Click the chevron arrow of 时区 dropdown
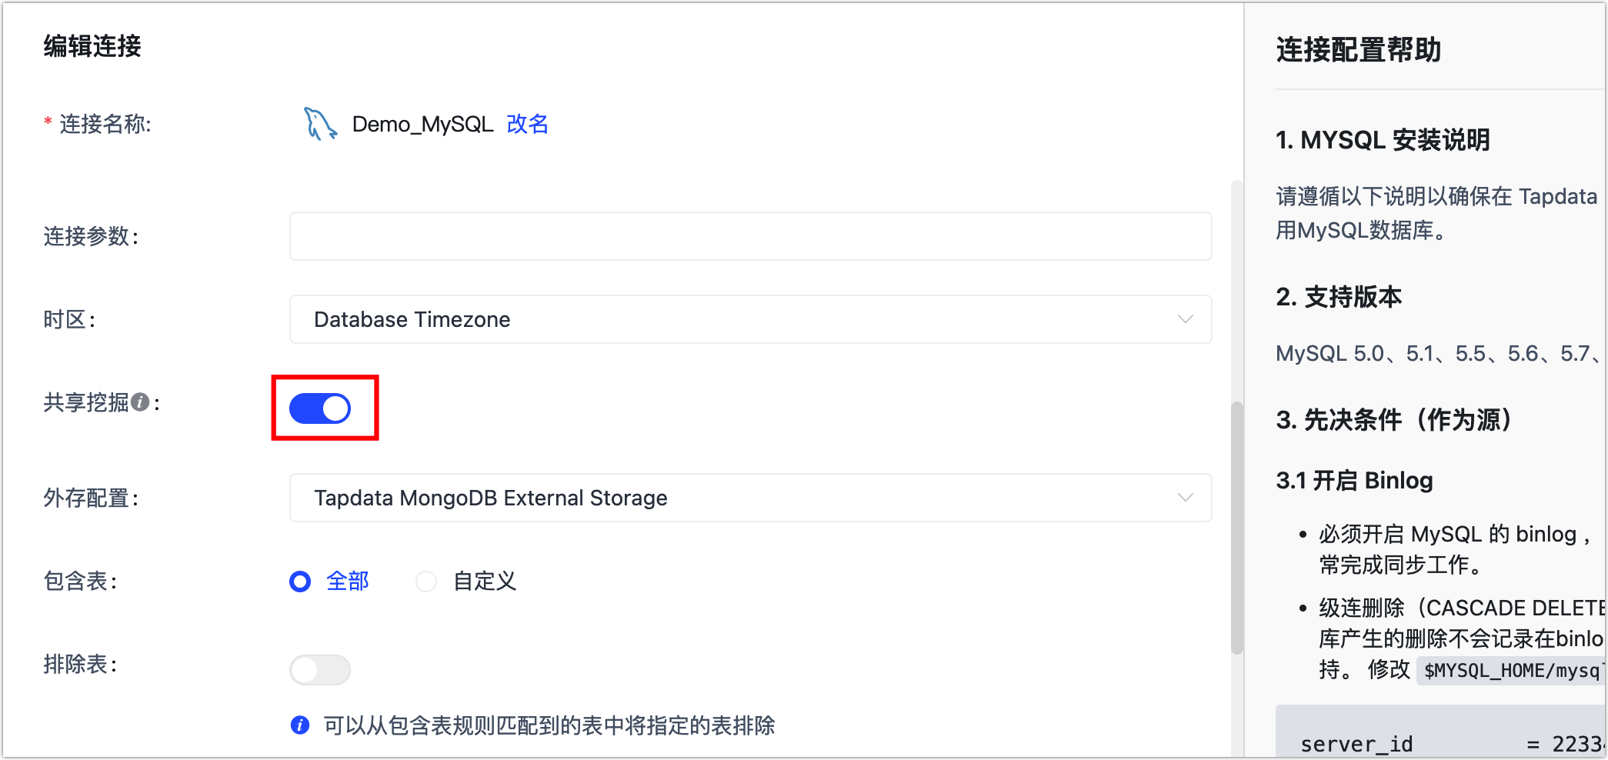This screenshot has height=760, width=1608. coord(1185,319)
